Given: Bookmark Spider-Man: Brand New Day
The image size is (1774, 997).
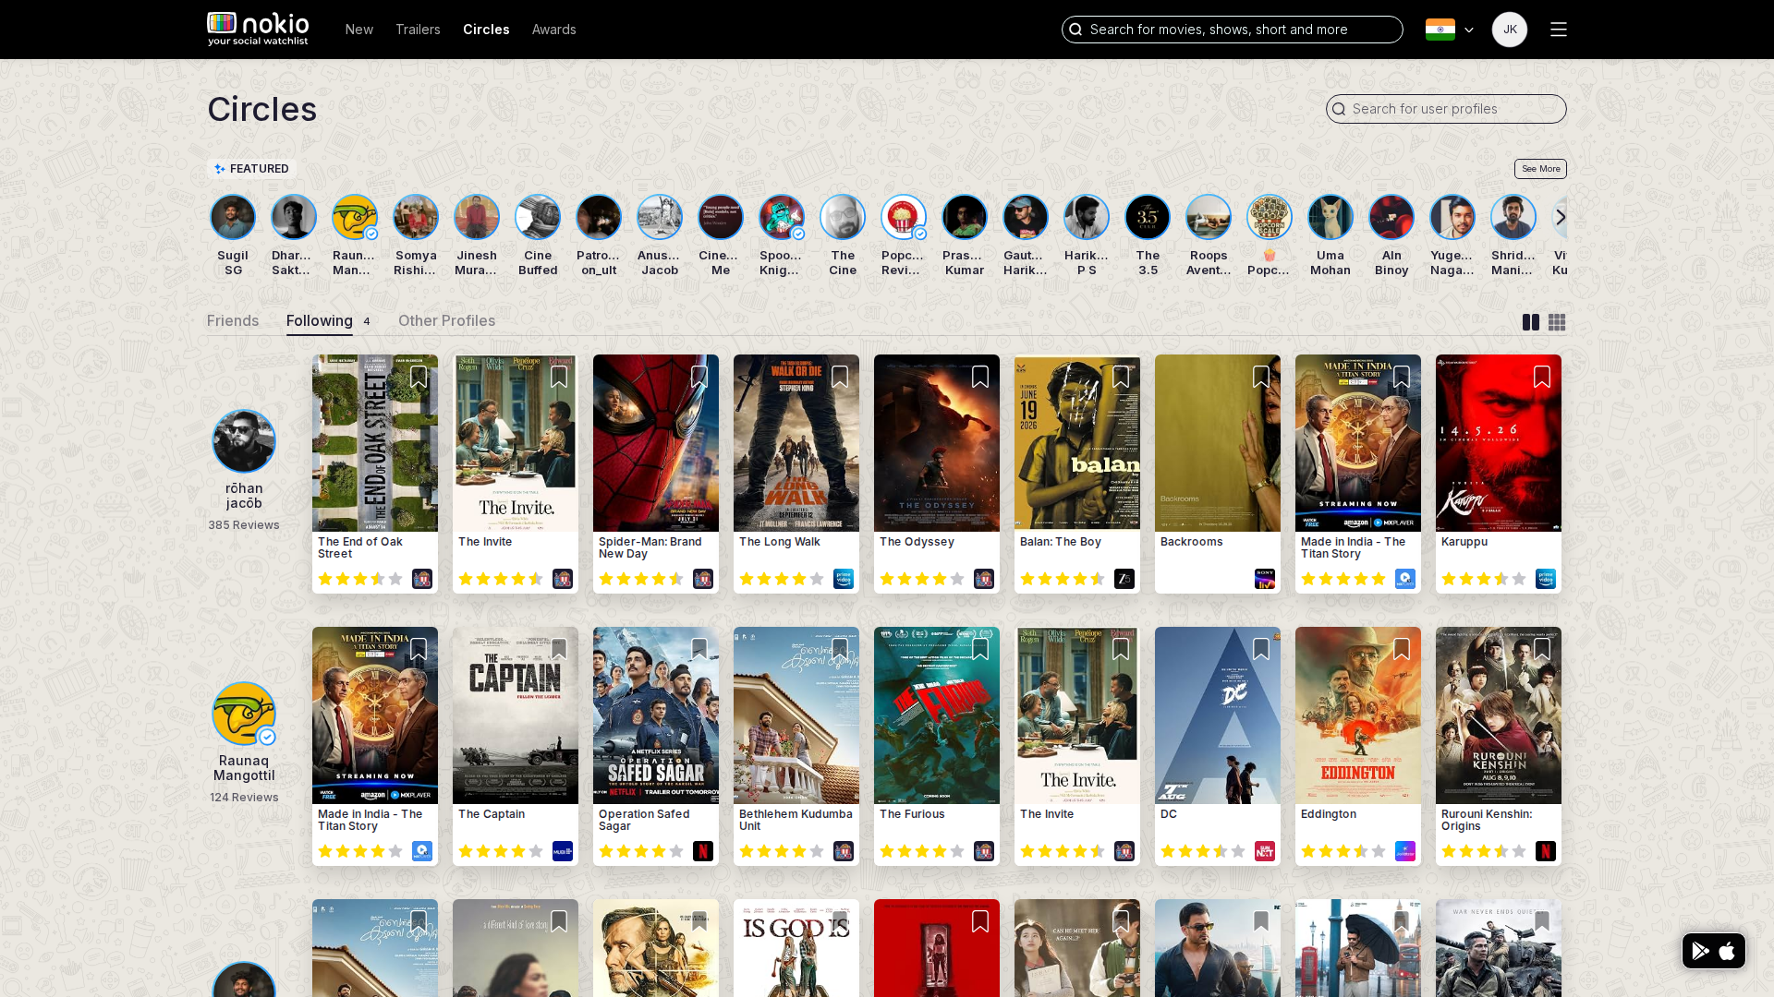Looking at the screenshot, I should tap(699, 378).
